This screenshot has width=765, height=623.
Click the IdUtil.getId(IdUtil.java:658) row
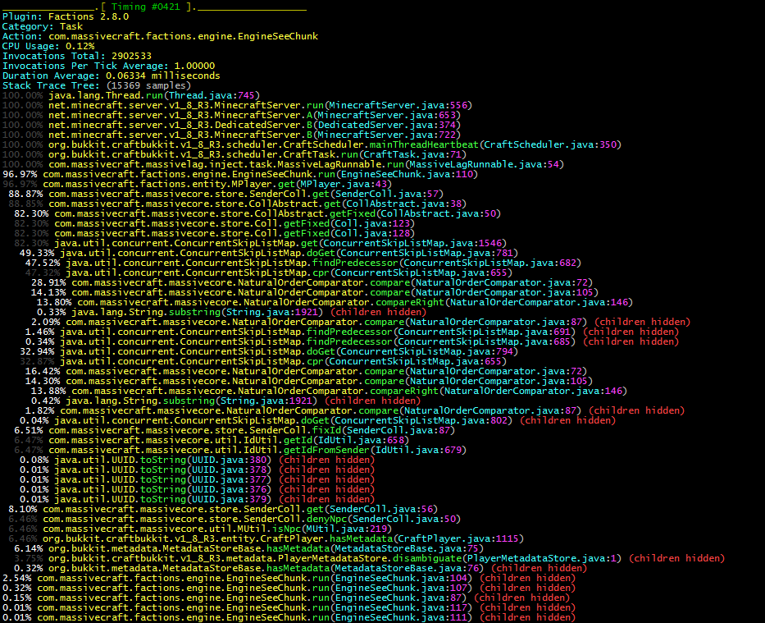tap(212, 440)
